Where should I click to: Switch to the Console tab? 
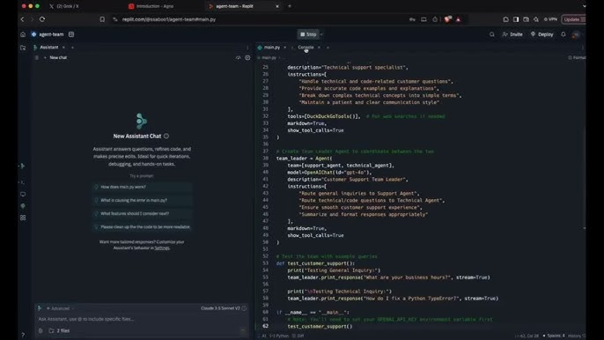point(306,48)
